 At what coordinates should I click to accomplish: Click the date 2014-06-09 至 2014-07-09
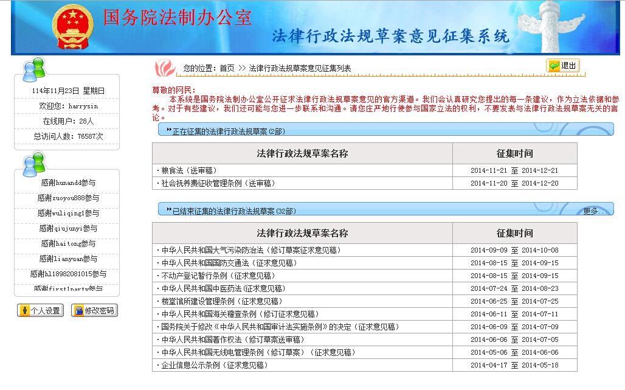click(514, 327)
